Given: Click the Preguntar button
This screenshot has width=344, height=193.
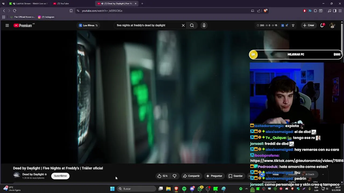Looking at the screenshot, I should pos(214,176).
